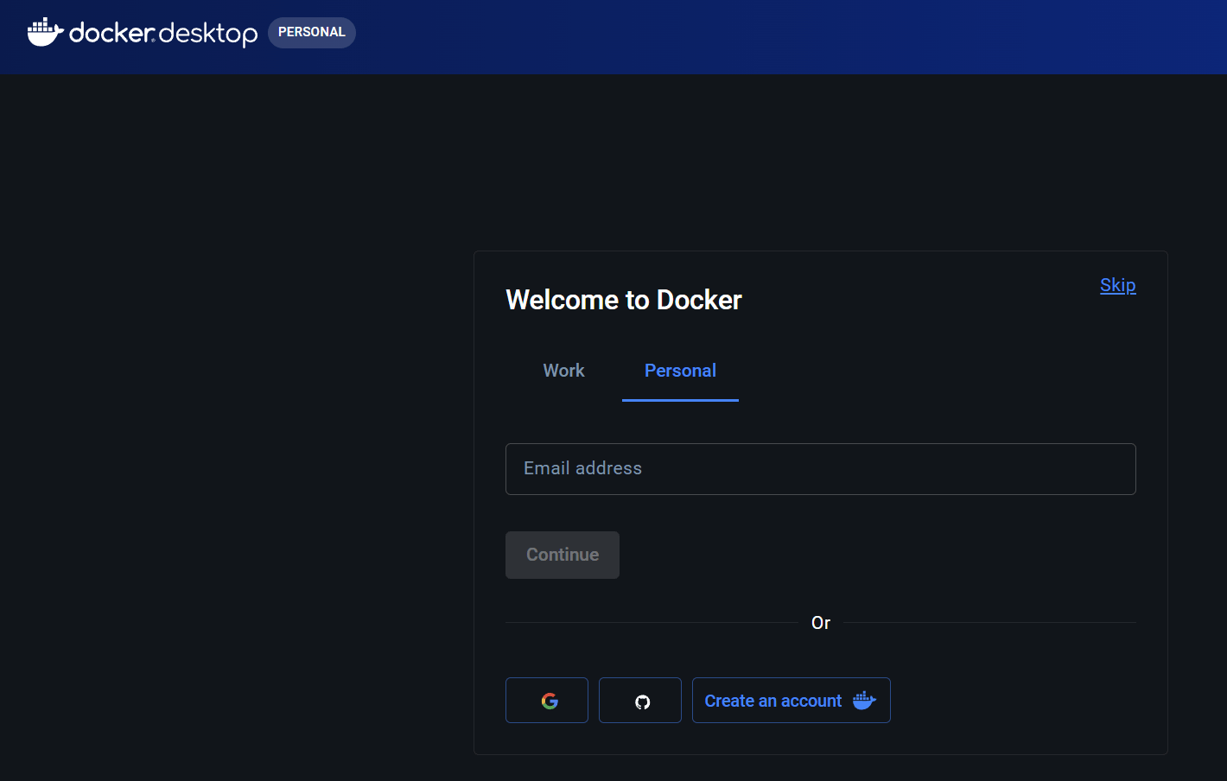1227x781 pixels.
Task: Skip the Docker sign-in
Action: [x=1117, y=285]
